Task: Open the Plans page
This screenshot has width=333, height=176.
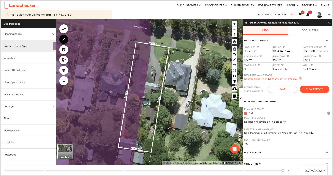Action: [325, 5]
